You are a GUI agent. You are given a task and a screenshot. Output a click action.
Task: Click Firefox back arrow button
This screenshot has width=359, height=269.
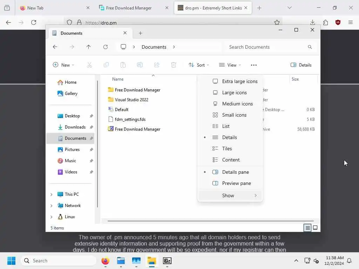click(x=8, y=22)
